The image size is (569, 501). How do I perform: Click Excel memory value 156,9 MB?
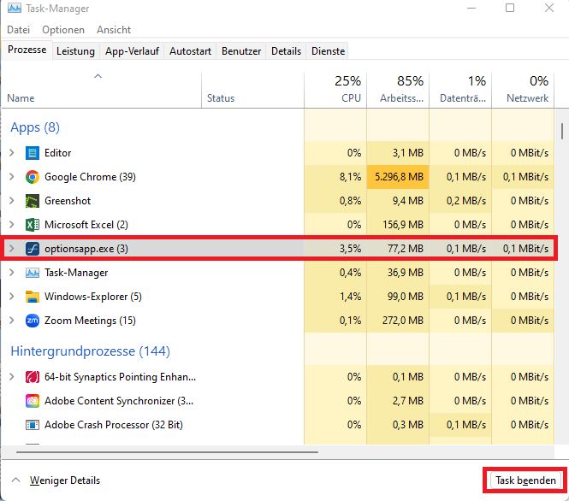(x=403, y=225)
